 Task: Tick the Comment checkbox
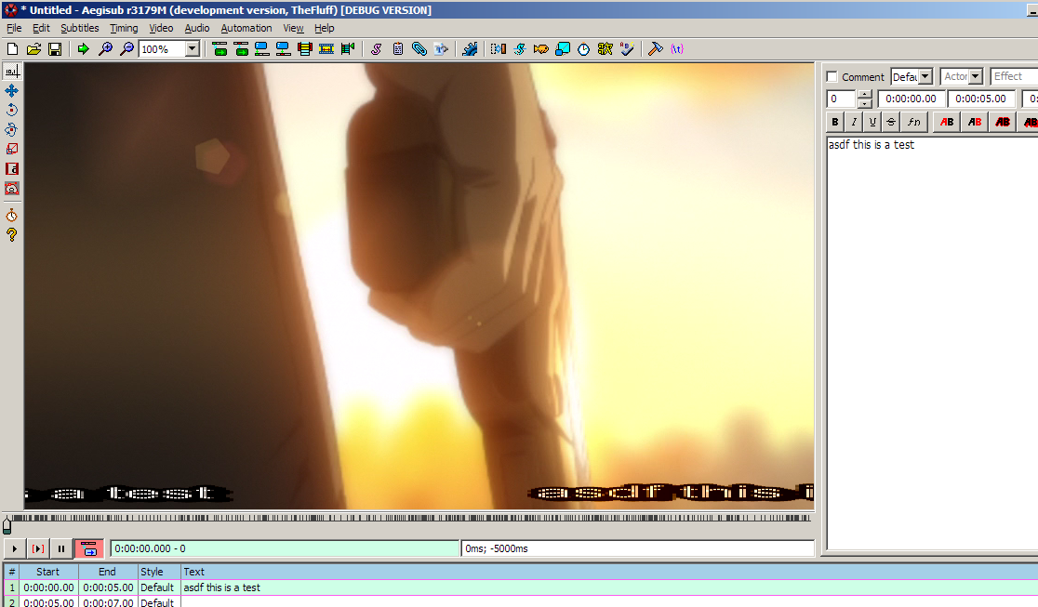click(832, 77)
